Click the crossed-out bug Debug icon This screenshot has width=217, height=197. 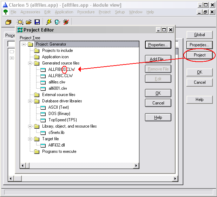65,22
